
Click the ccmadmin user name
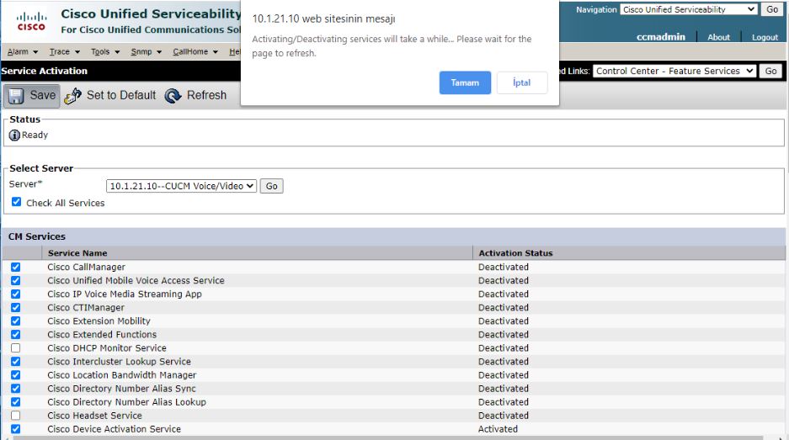(x=661, y=37)
